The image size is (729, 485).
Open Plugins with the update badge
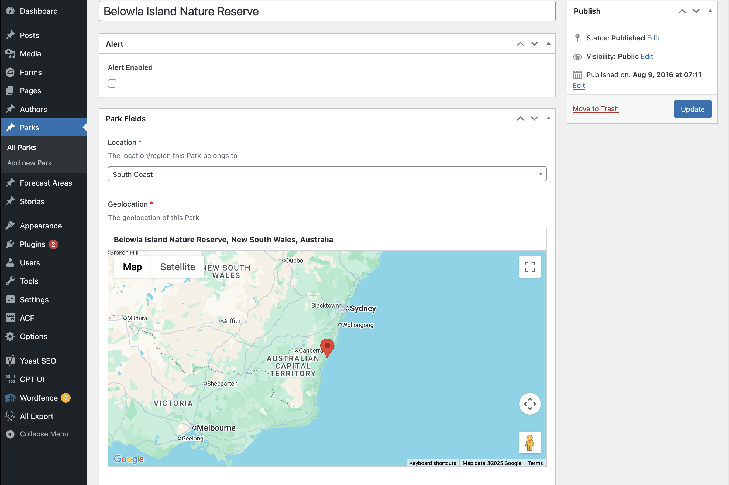click(x=32, y=244)
